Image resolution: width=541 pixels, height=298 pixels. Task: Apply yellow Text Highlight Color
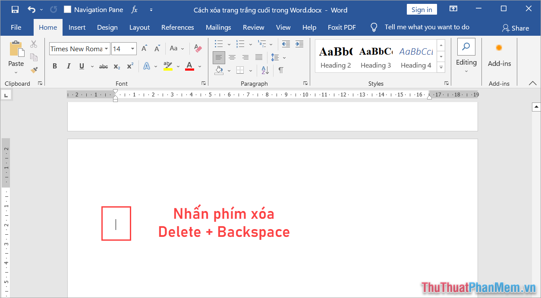pos(167,65)
